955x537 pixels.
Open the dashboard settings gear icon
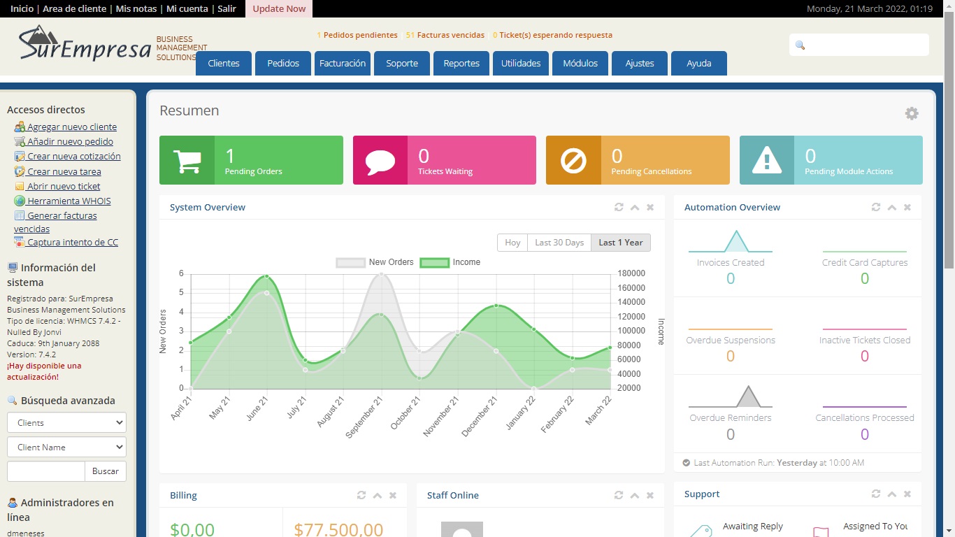pos(912,113)
